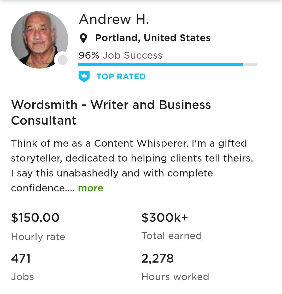Open the Wordsmith profile title heading
The image size is (282, 294).
point(111,112)
